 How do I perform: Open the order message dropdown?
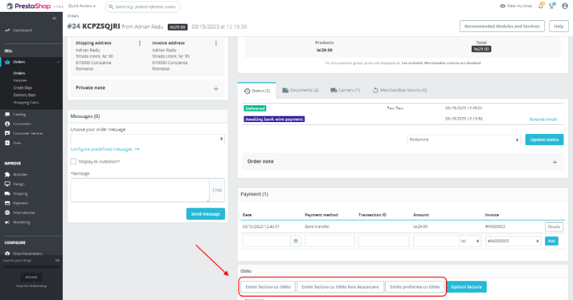(147, 139)
